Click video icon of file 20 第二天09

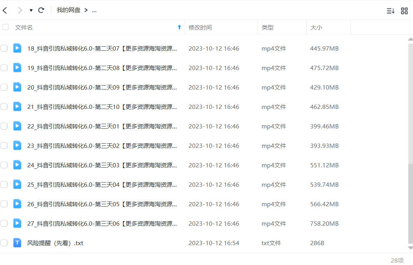[18, 87]
